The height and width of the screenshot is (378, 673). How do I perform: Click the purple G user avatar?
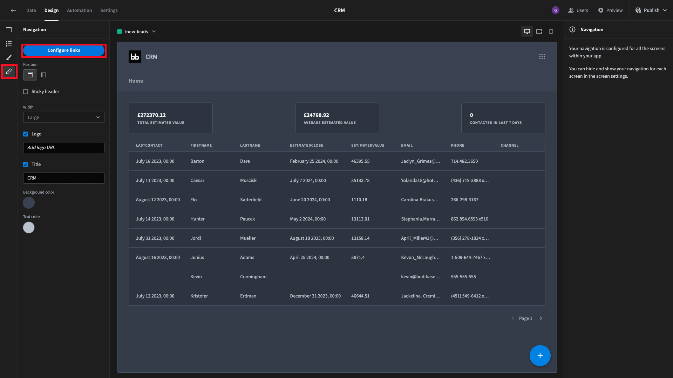[x=555, y=10]
